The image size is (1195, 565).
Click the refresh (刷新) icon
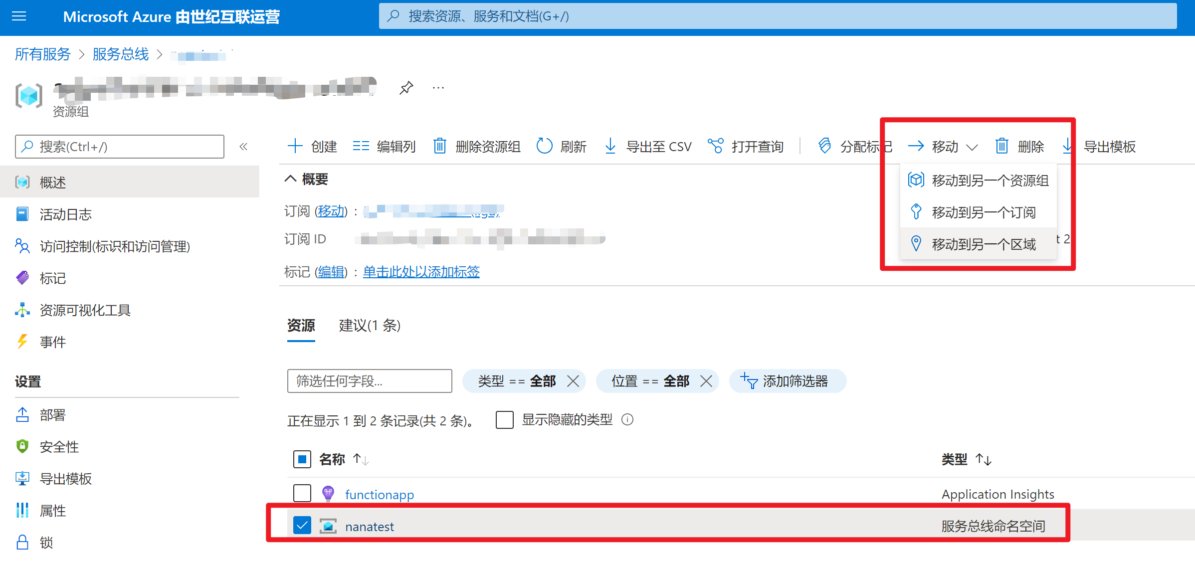(x=544, y=146)
